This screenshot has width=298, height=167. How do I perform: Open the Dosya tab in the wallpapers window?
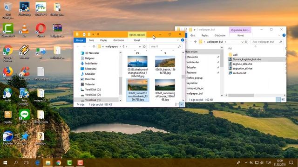(x=80, y=40)
